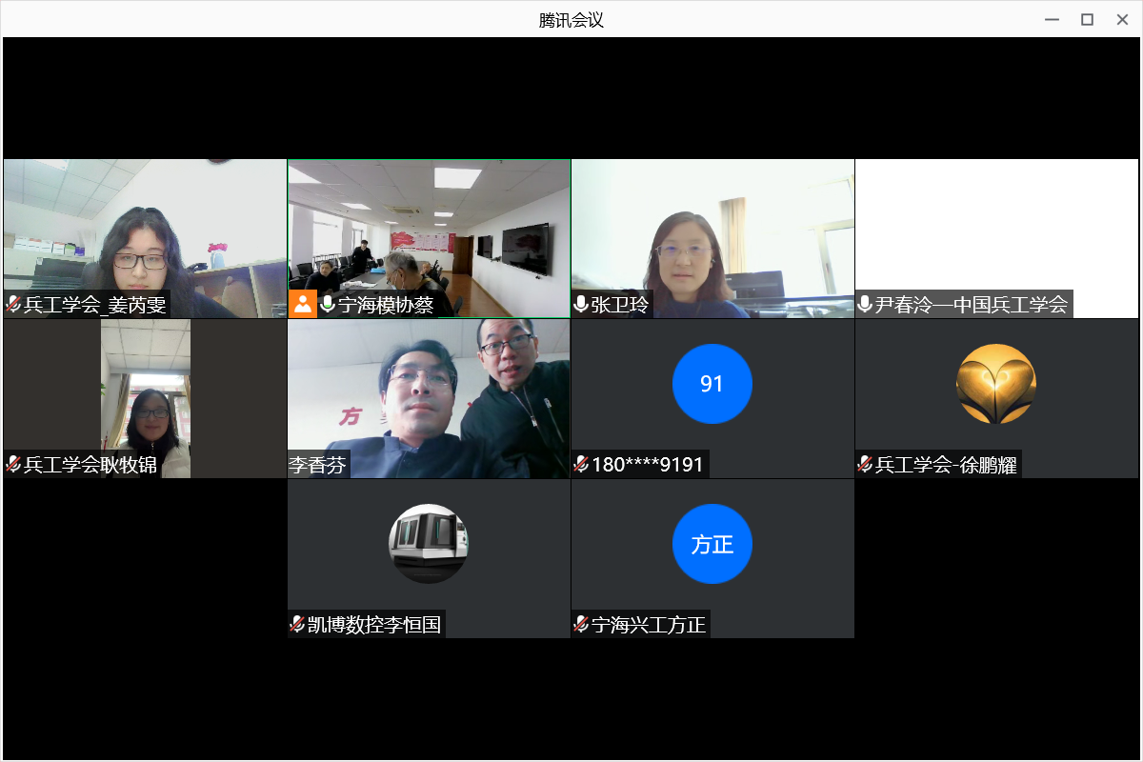
Task: Minimize the 腾讯会议 window
Action: (x=1052, y=19)
